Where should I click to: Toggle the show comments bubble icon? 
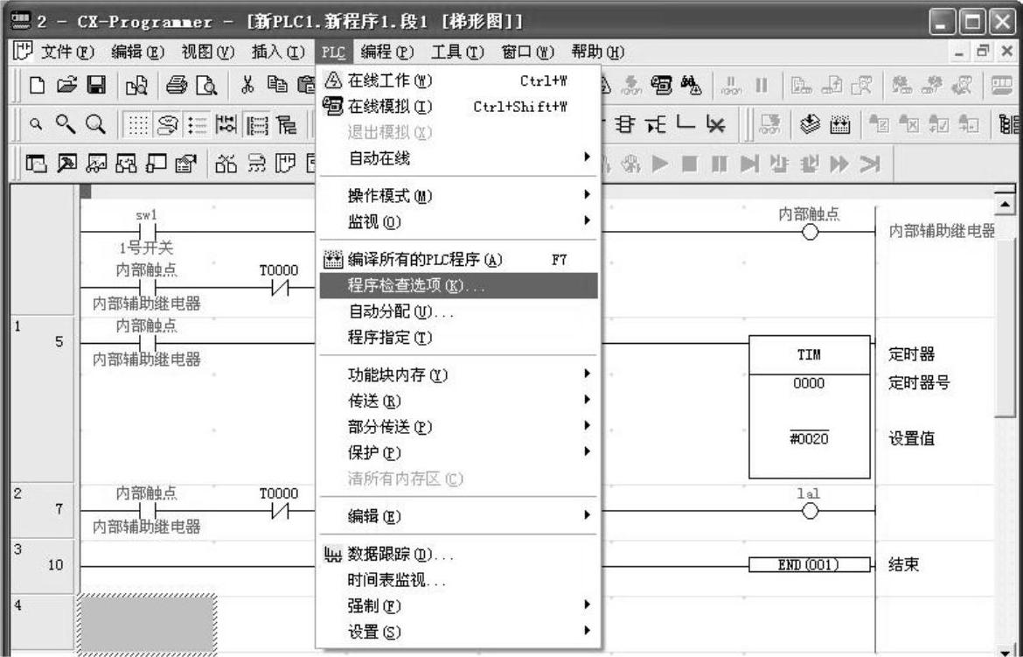tap(166, 124)
